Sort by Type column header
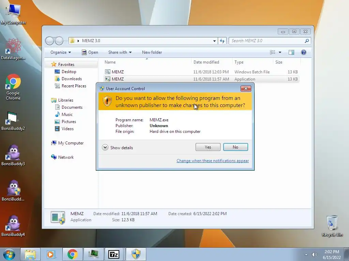 pos(253,62)
